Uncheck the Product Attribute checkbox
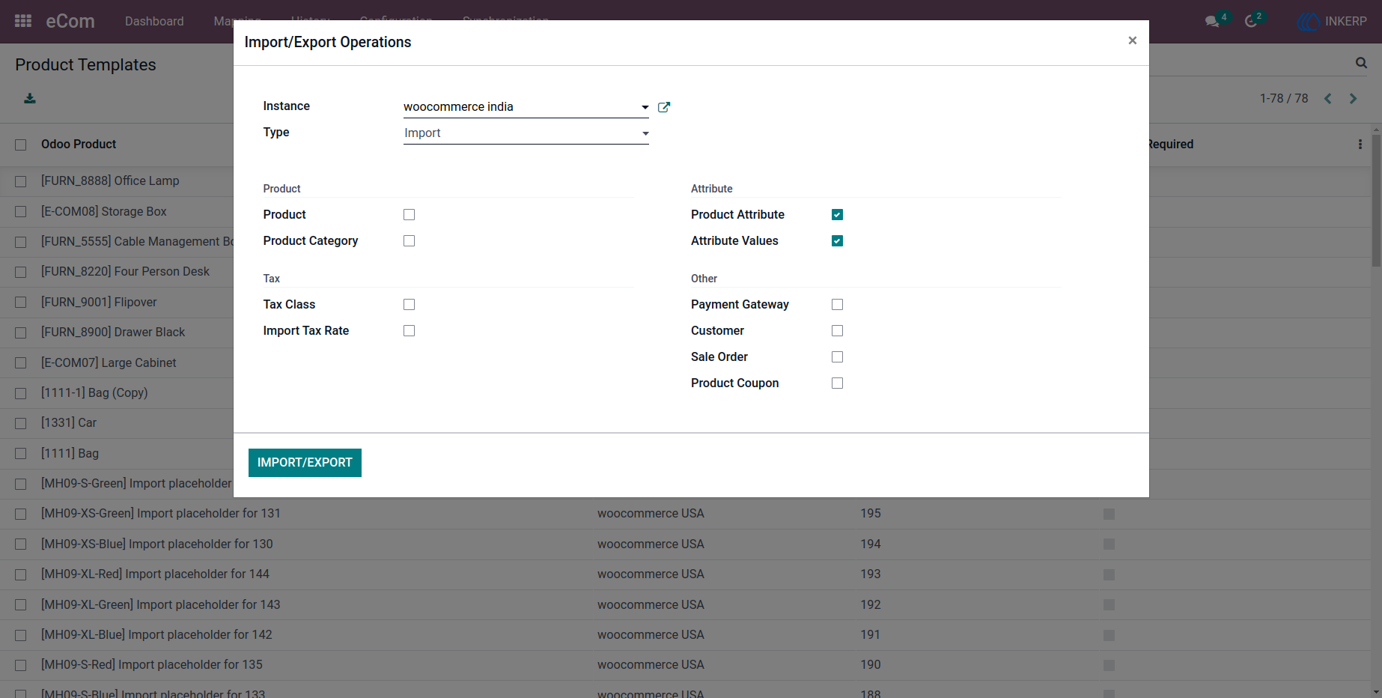The image size is (1382, 698). click(x=837, y=215)
